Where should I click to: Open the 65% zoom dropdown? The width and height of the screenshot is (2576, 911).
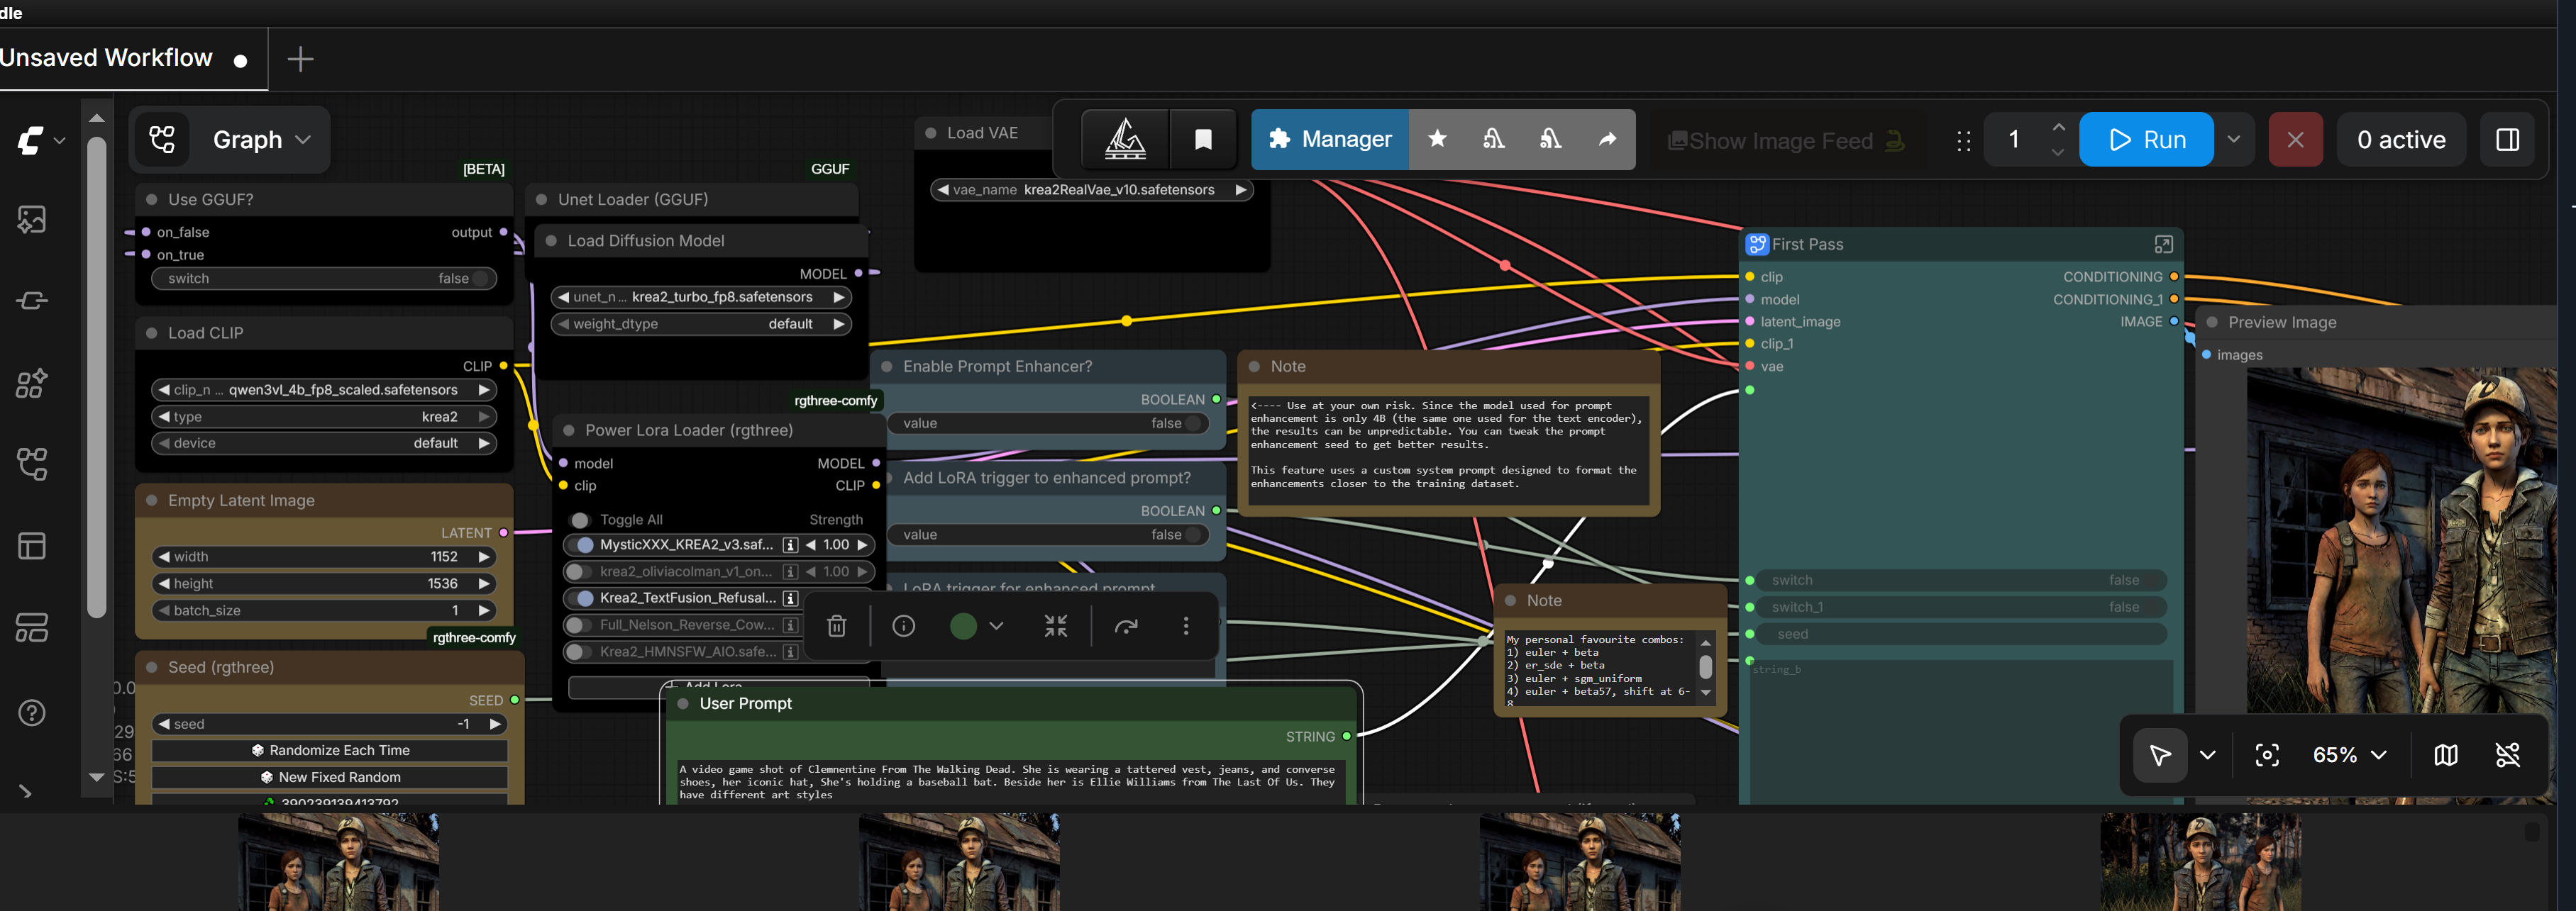(x=2349, y=755)
